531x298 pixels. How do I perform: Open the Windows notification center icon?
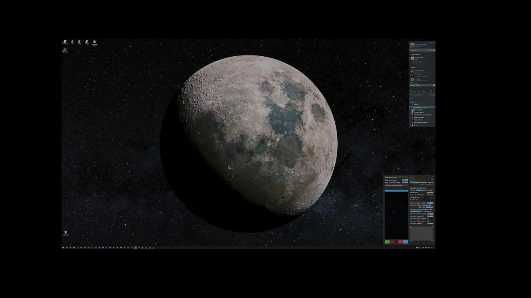(x=433, y=247)
